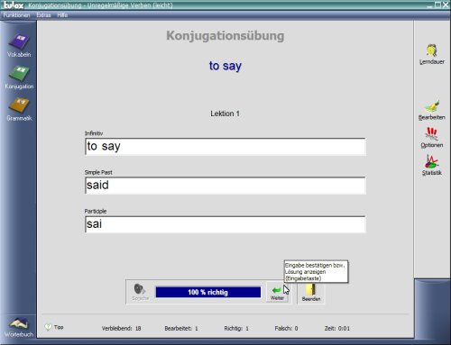Click the 'Bearbeitet: 1' status text
The image size is (451, 345).
[181, 328]
